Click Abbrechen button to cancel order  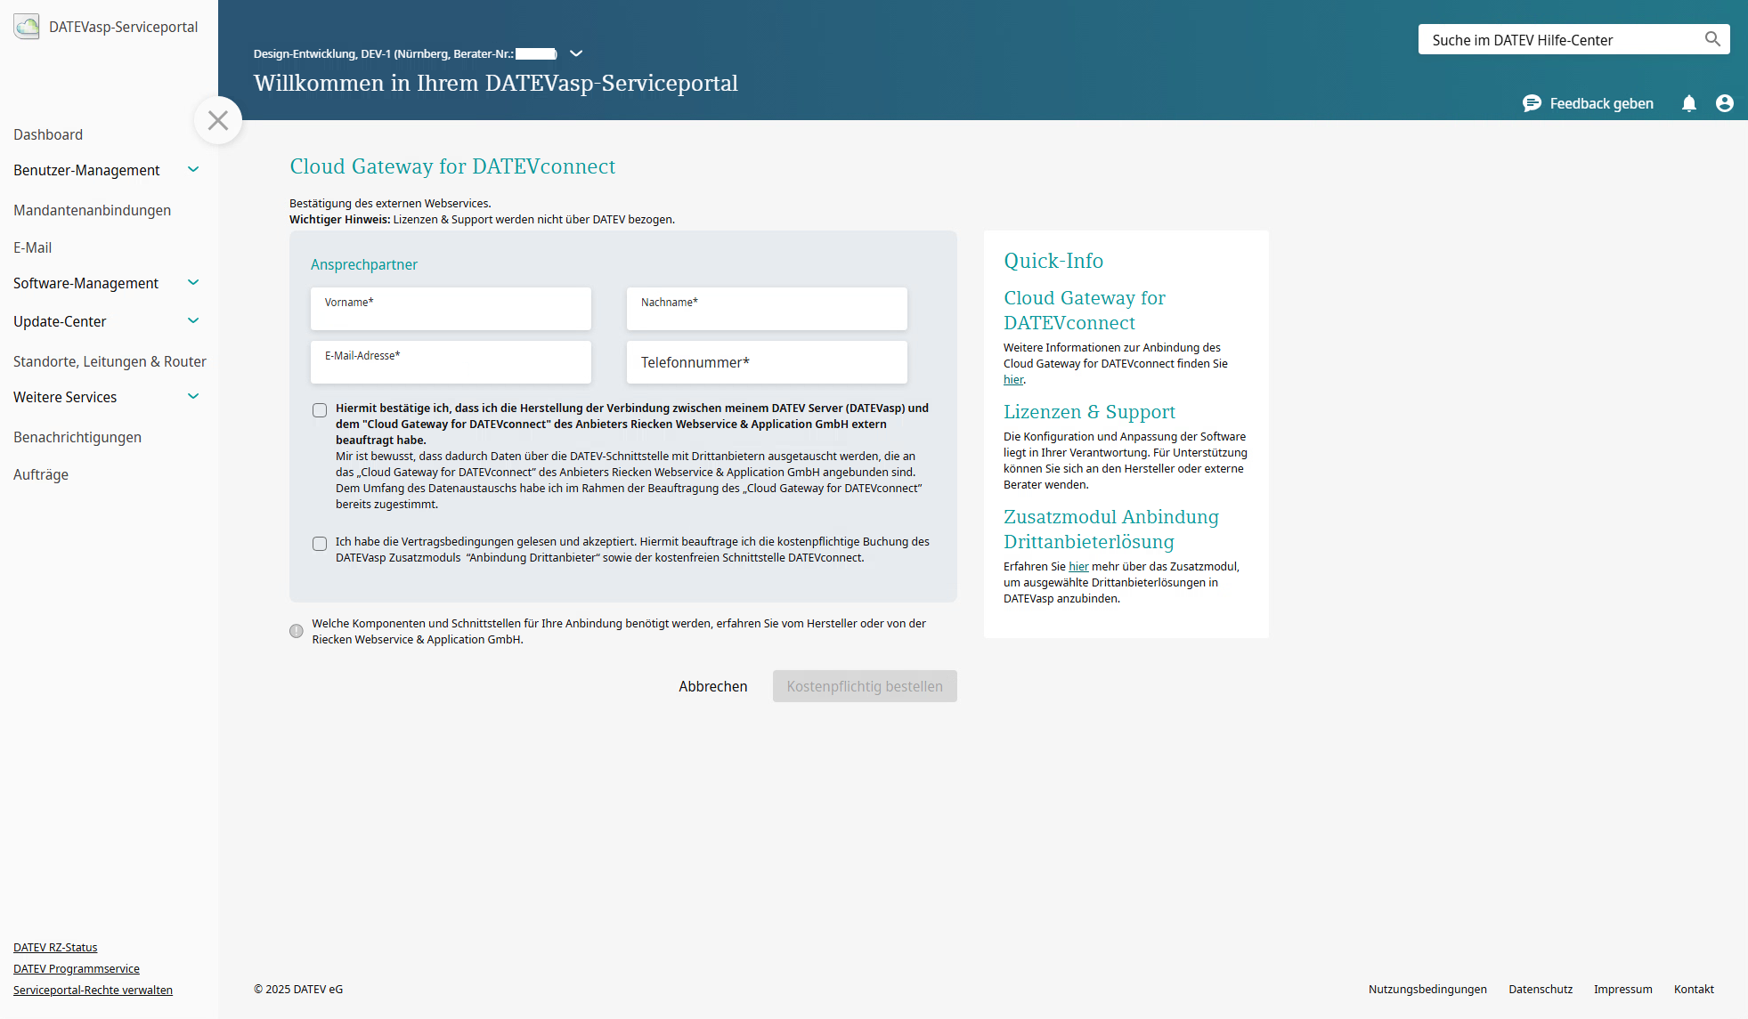point(712,687)
